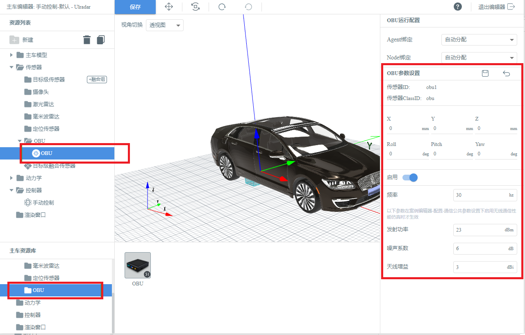Open the Node绑定 dropdown
The height and width of the screenshot is (335, 525).
479,57
